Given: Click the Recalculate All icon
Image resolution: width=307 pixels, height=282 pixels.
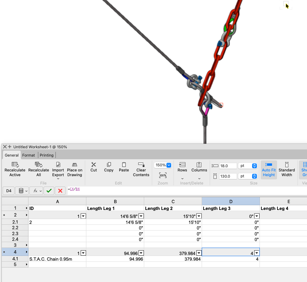Looking at the screenshot, I should point(39,165).
